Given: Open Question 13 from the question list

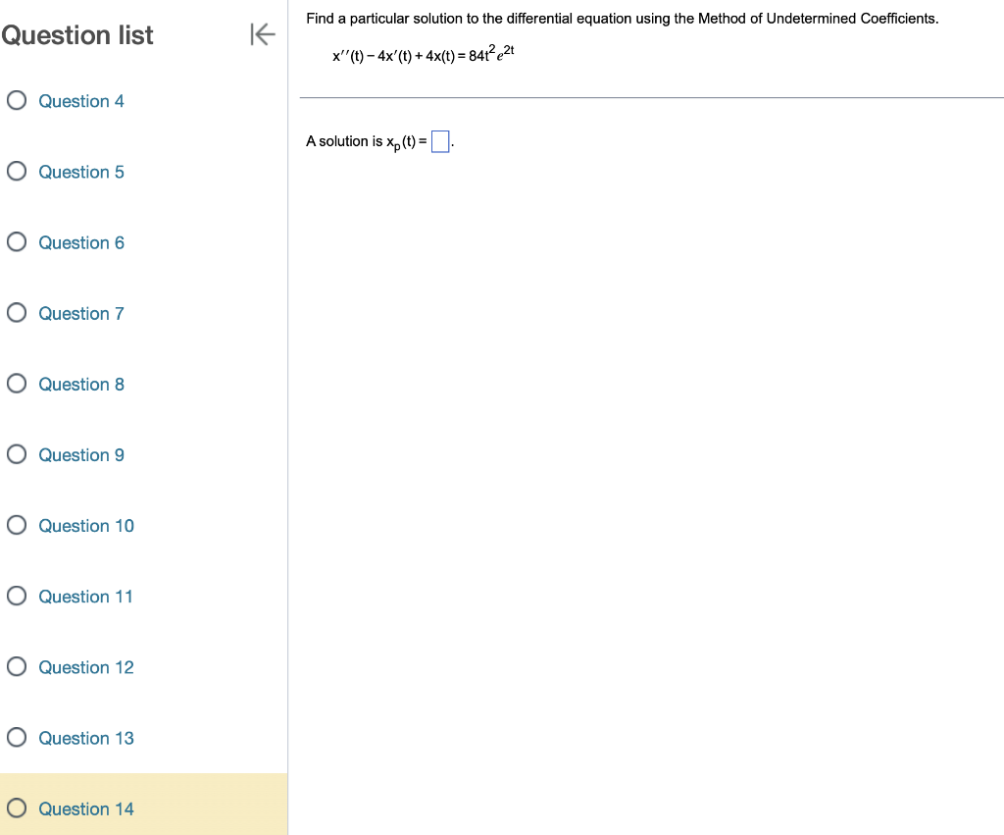Looking at the screenshot, I should [x=86, y=737].
